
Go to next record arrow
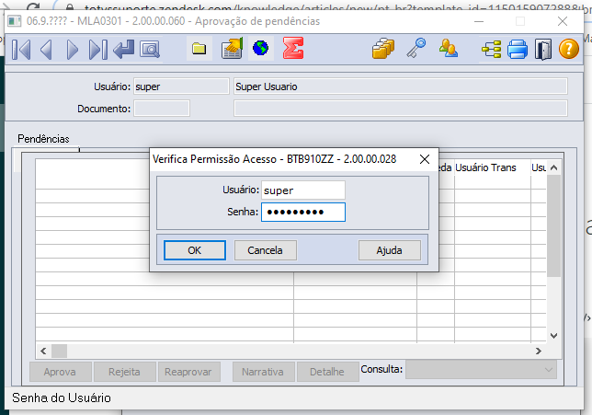pyautogui.click(x=72, y=50)
